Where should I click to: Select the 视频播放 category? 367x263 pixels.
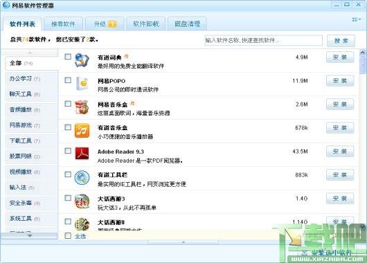point(31,172)
